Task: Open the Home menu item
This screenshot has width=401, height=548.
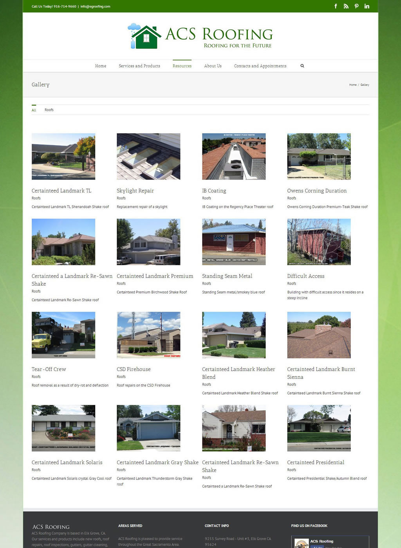Action: tap(101, 66)
